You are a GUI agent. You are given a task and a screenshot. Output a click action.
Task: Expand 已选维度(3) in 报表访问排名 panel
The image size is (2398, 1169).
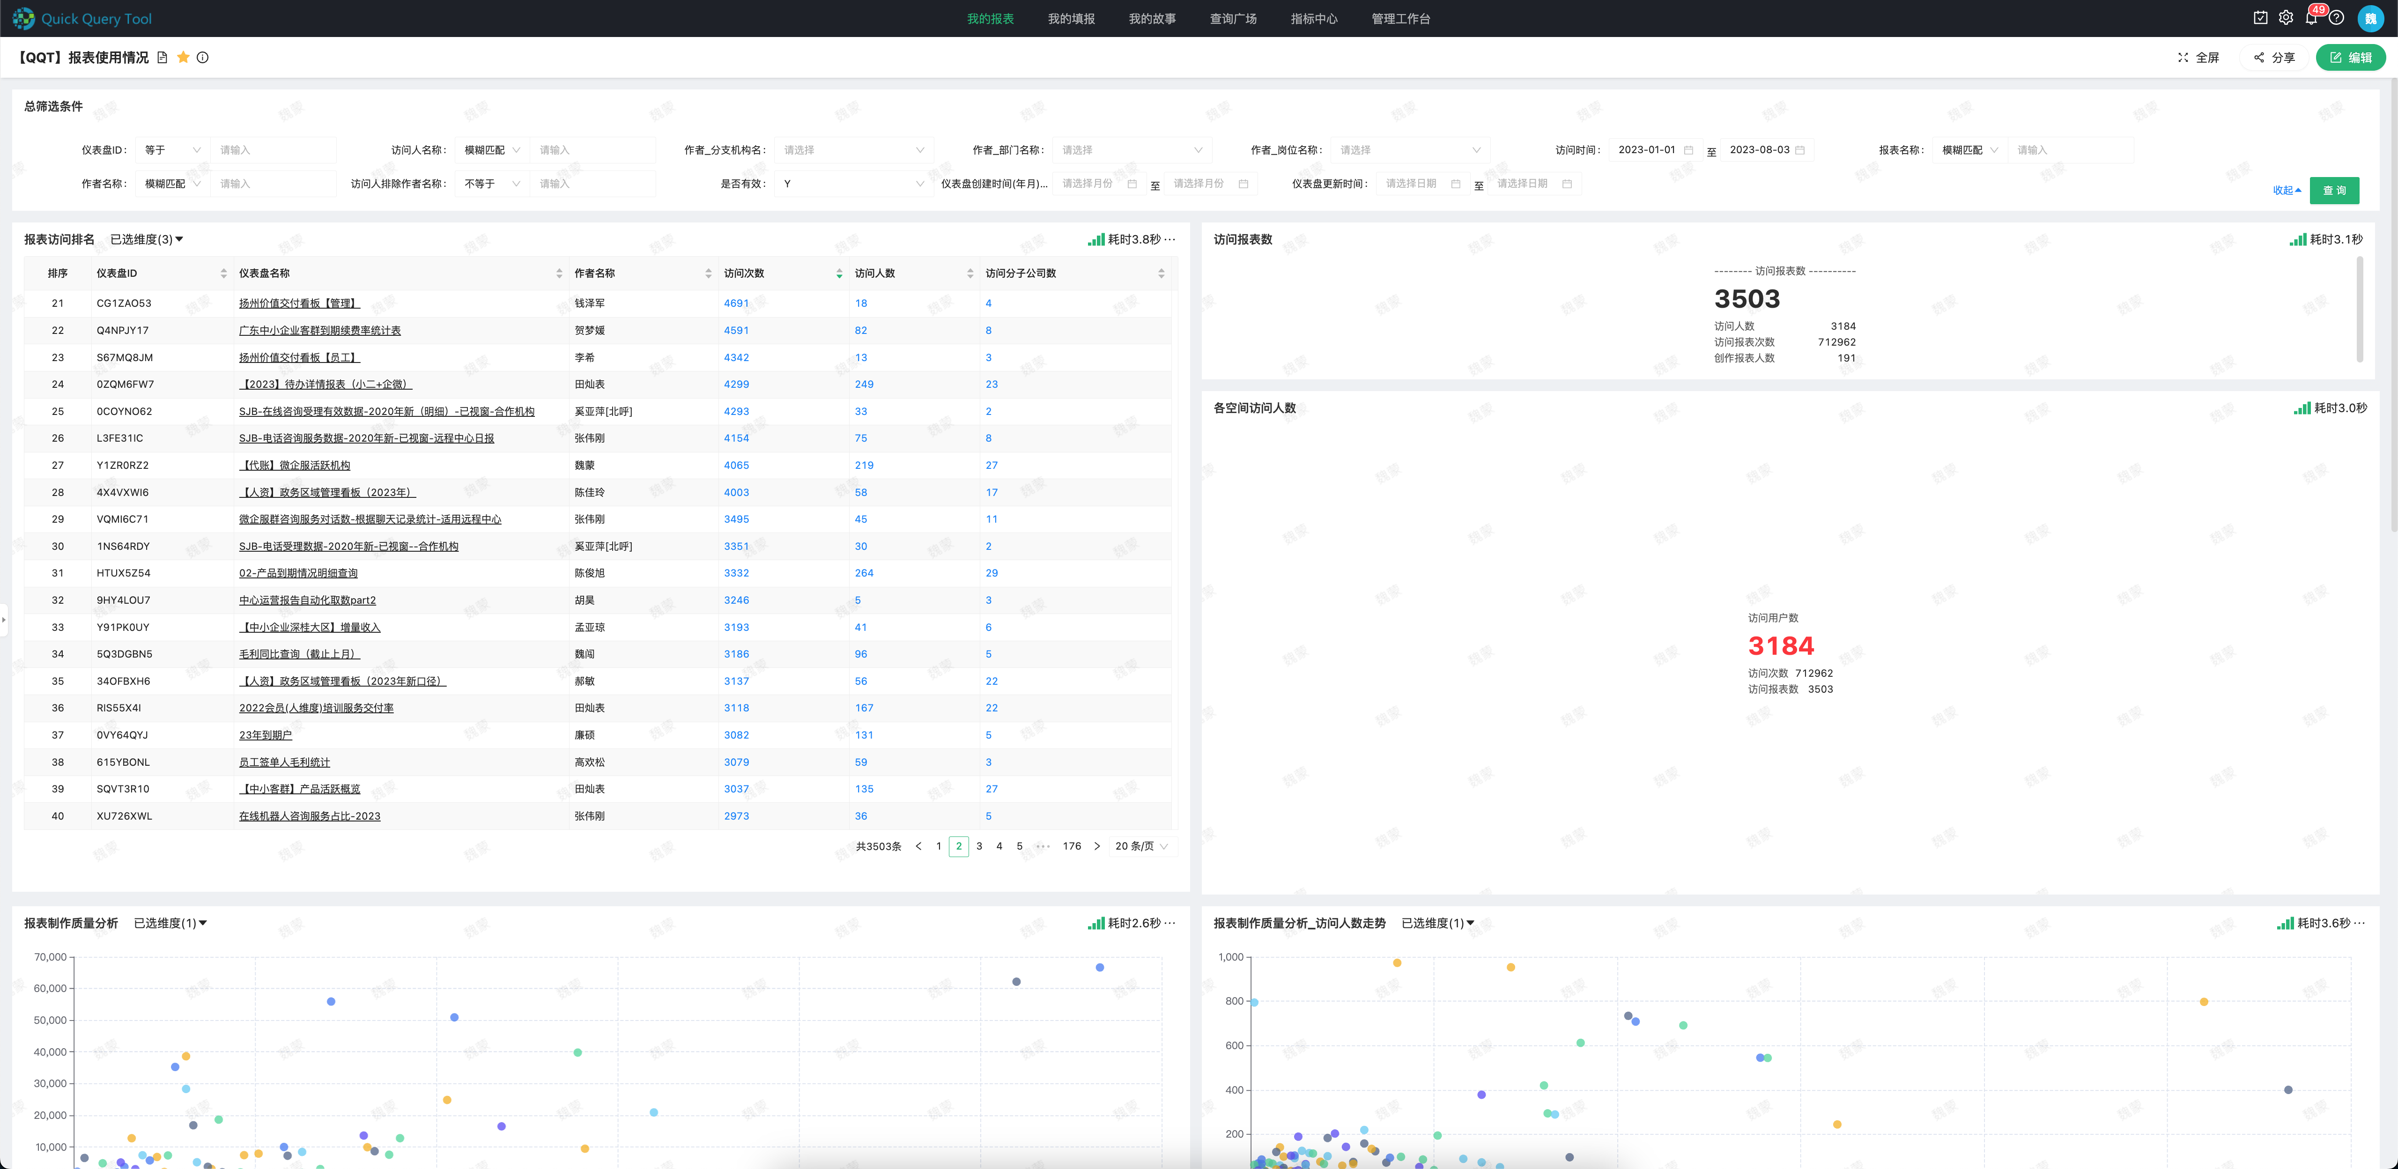pos(147,240)
